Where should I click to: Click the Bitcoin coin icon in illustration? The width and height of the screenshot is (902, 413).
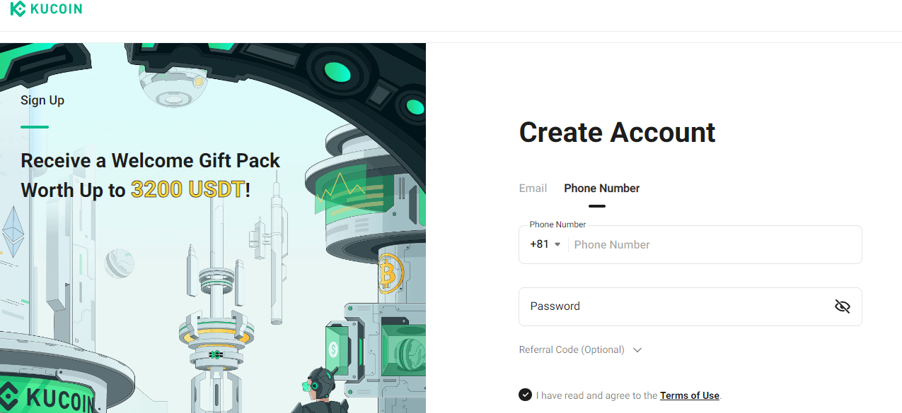(390, 274)
